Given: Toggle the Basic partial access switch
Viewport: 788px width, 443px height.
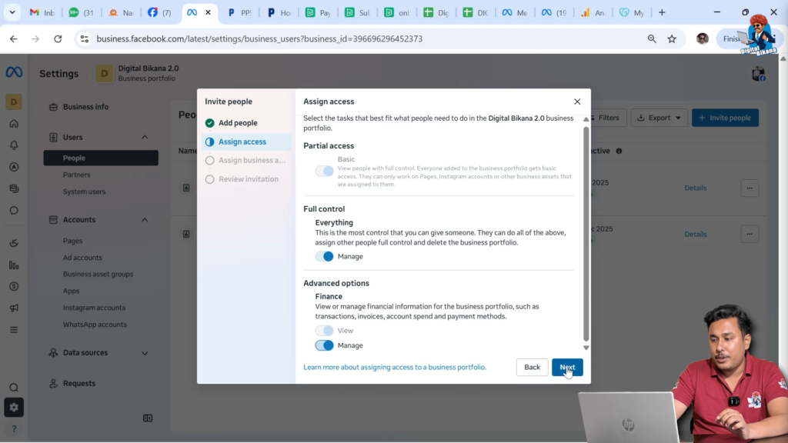Looking at the screenshot, I should (324, 172).
